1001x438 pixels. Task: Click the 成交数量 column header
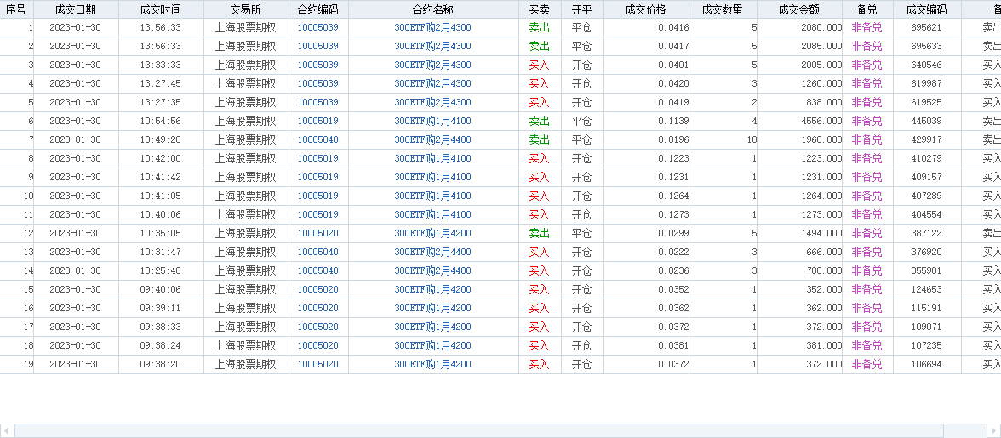pos(722,9)
